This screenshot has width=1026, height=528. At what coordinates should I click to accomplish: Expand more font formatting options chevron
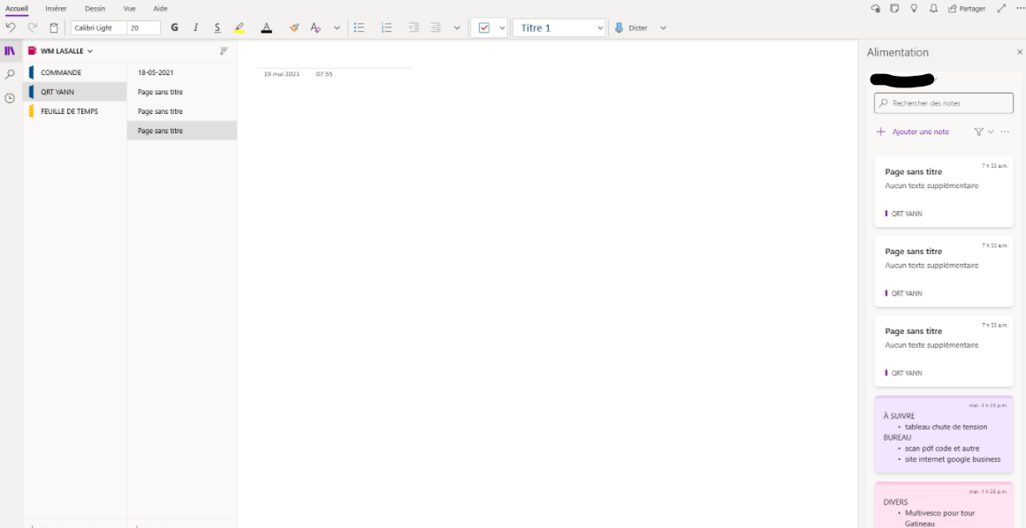click(x=337, y=27)
